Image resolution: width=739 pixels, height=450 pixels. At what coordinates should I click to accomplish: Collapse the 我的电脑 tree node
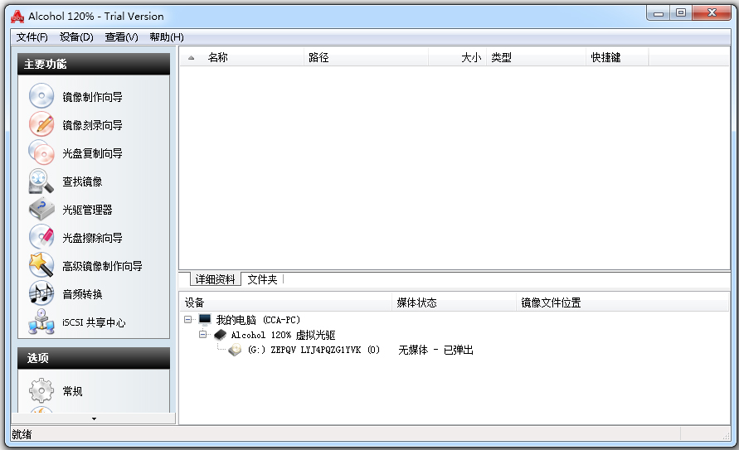tap(188, 320)
